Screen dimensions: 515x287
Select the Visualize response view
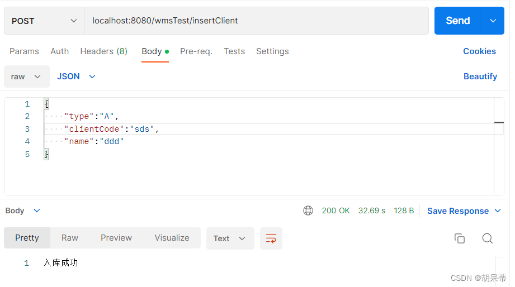tap(172, 238)
